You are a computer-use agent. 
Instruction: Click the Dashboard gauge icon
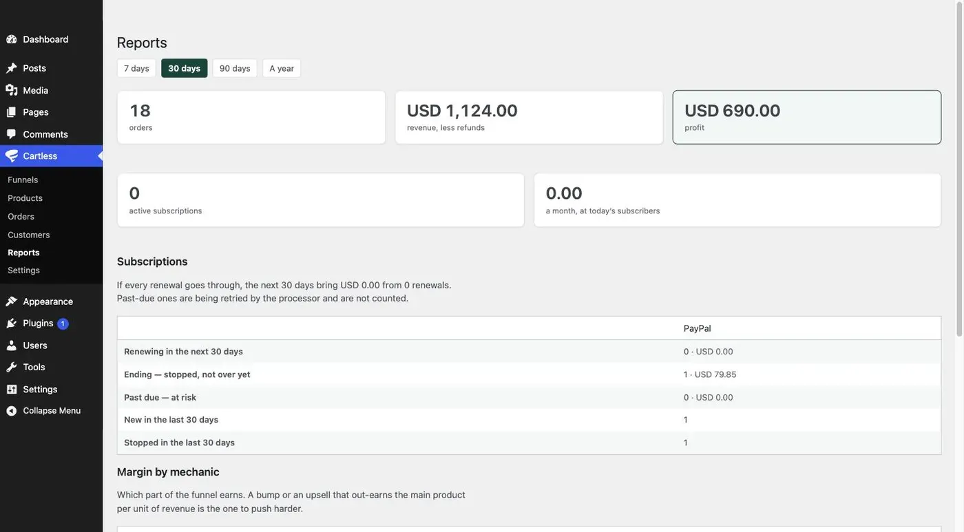12,39
